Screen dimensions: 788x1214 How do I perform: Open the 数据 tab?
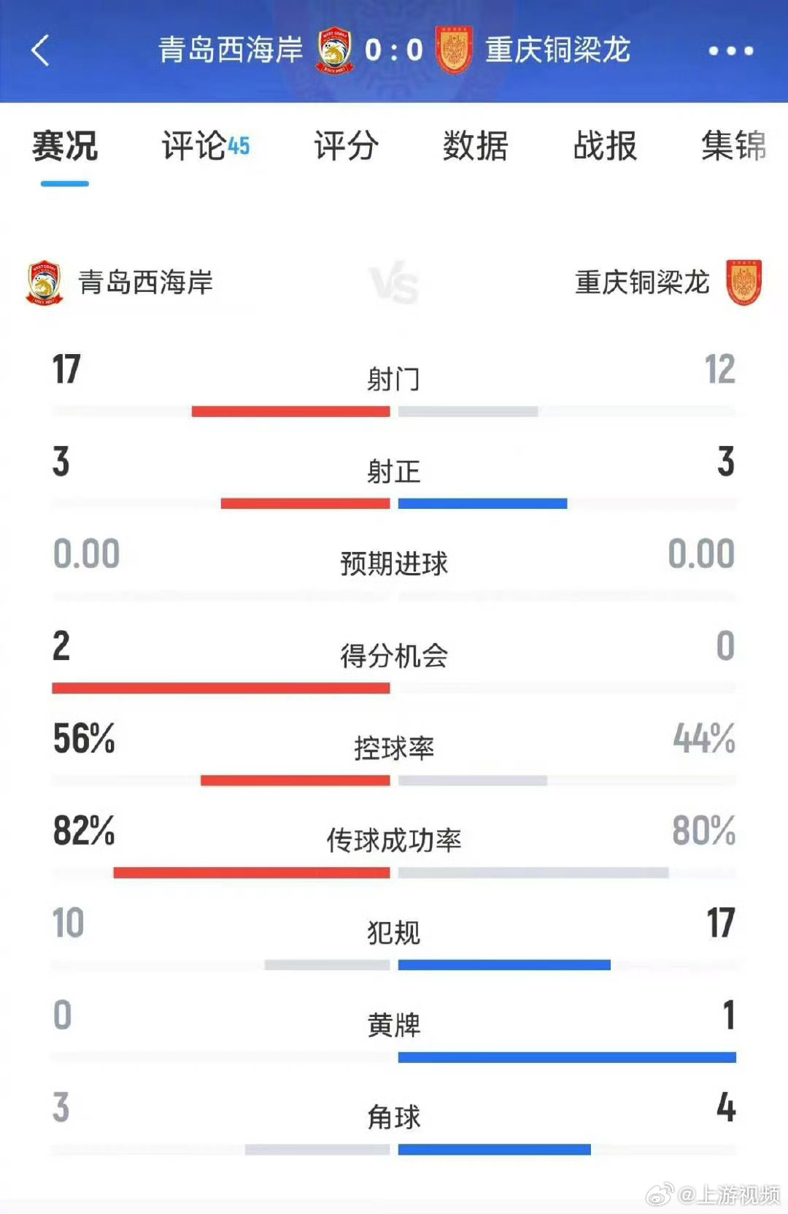pyautogui.click(x=475, y=145)
